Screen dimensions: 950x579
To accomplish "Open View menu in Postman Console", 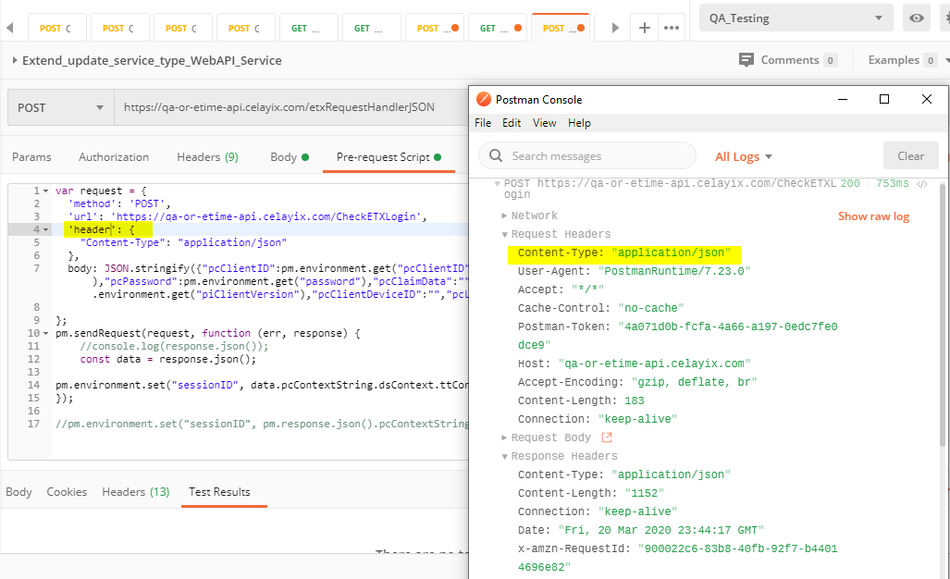I will click(x=544, y=123).
